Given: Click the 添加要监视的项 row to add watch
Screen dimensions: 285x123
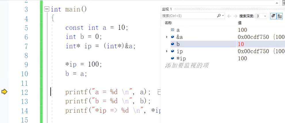Looking at the screenshot, I should 187,66.
